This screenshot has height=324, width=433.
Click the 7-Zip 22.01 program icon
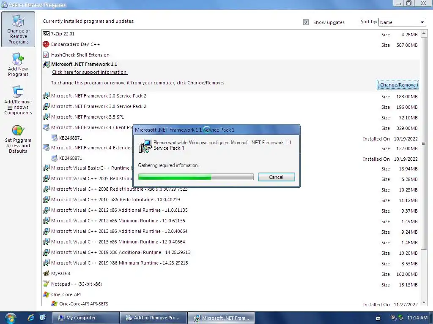point(46,34)
